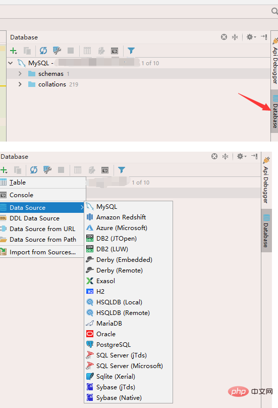Screen dimensions: 278x408
Task: Click the scroll-from-editor target icon in upper panel header
Action: [x=224, y=37]
